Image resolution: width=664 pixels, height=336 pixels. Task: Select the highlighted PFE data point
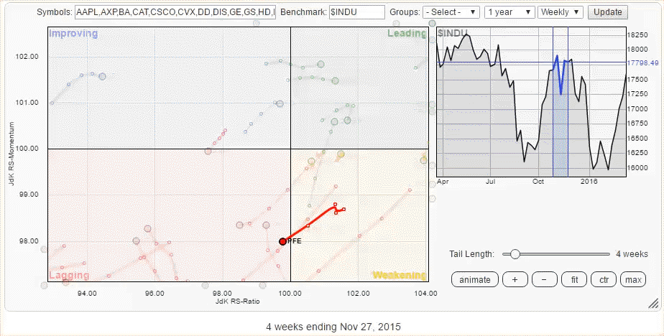282,241
